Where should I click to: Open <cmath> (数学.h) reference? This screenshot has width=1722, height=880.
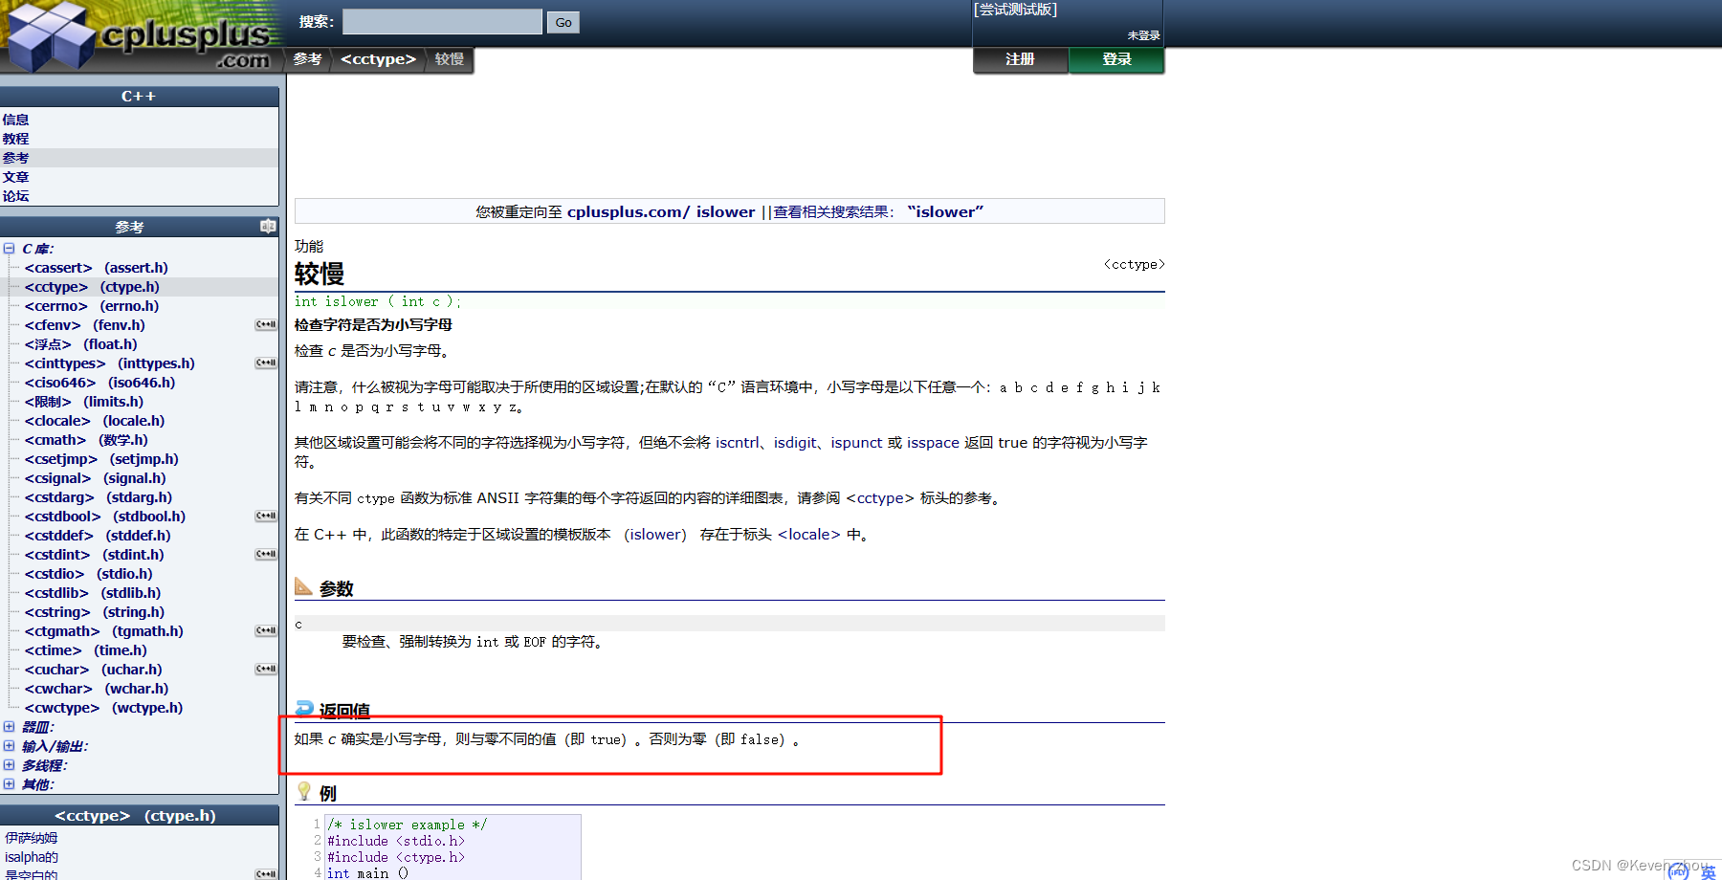(86, 440)
